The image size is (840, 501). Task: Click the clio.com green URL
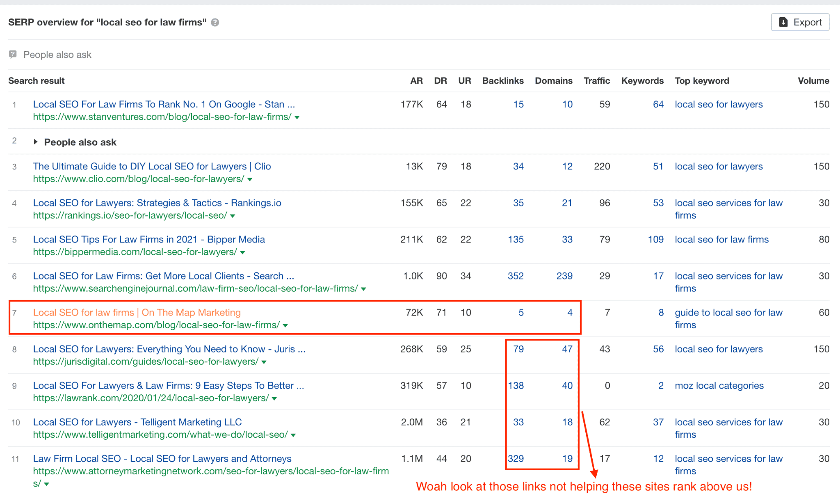point(139,179)
